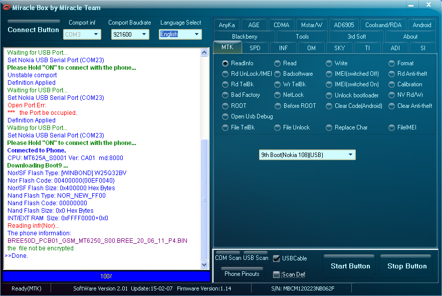Click the USB Scan button
This screenshot has width=442, height=296.
[256, 258]
